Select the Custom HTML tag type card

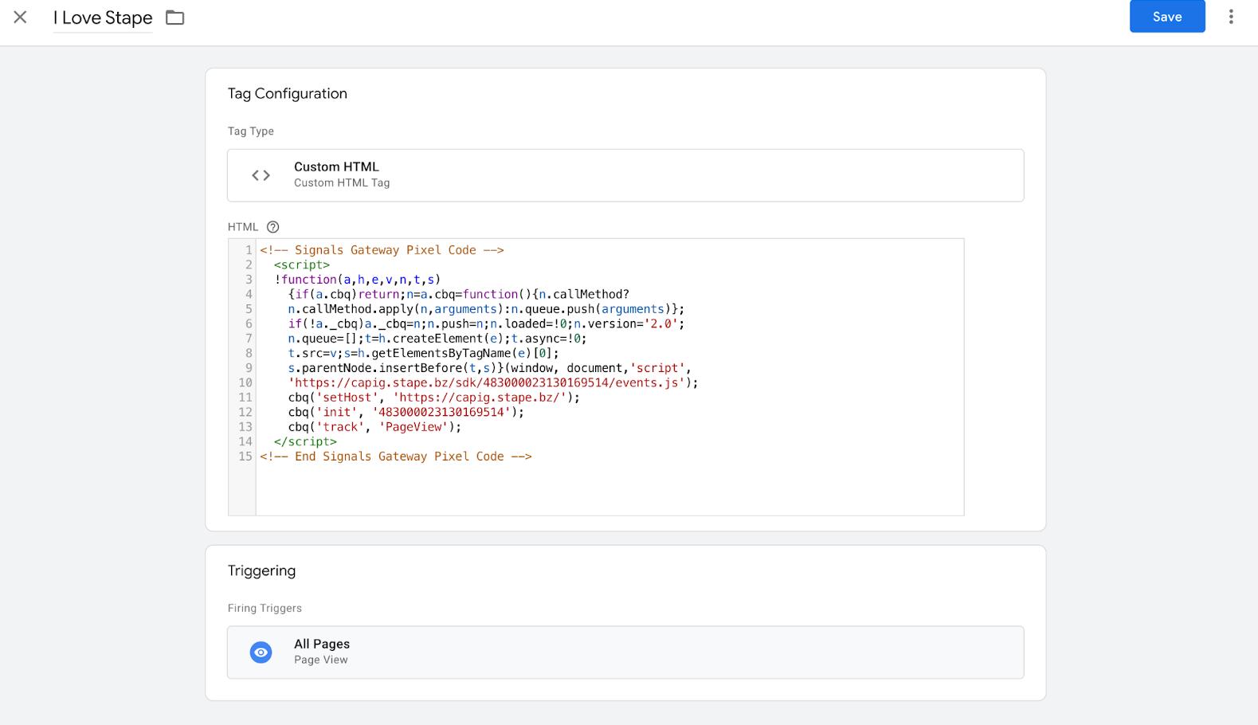pyautogui.click(x=625, y=175)
